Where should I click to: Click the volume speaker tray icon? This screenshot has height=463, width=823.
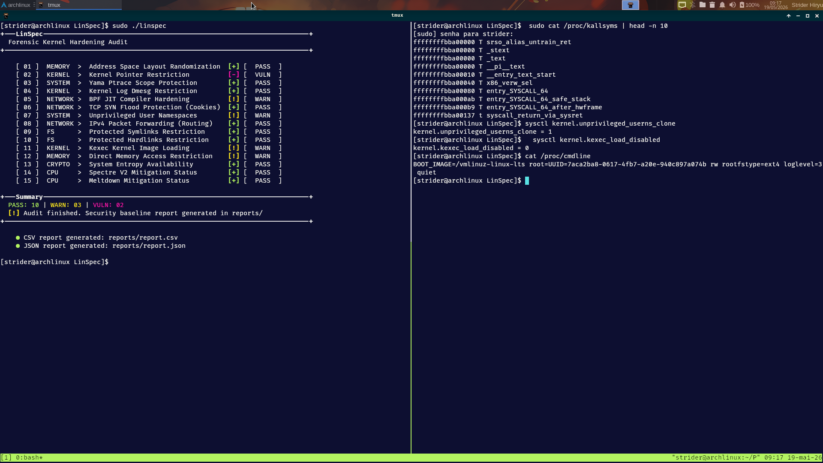point(732,5)
